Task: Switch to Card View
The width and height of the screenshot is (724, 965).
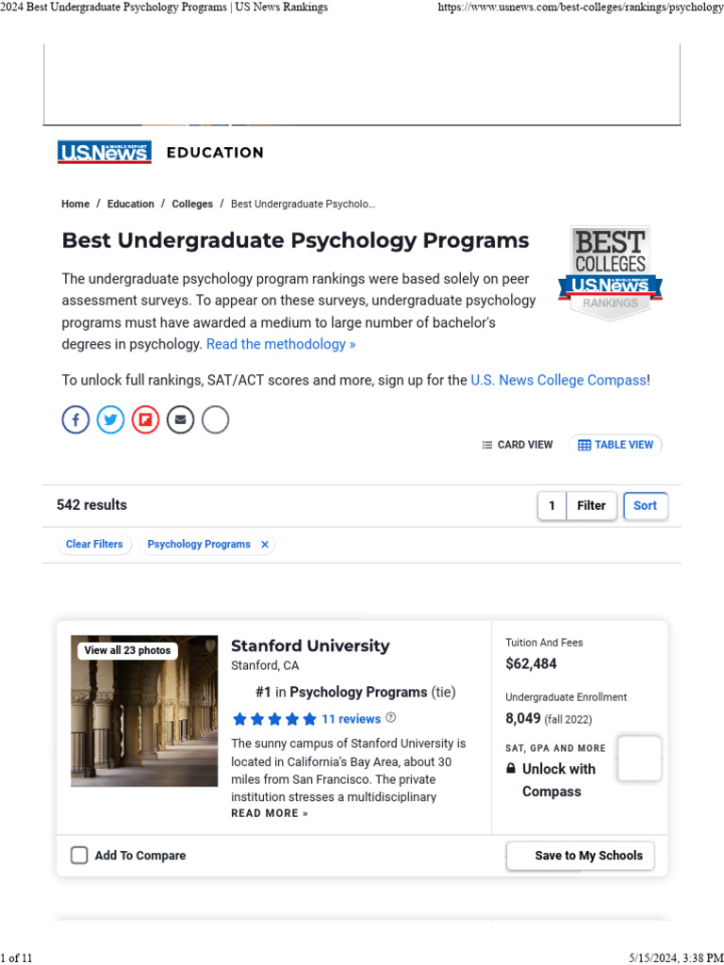Action: pyautogui.click(x=518, y=445)
